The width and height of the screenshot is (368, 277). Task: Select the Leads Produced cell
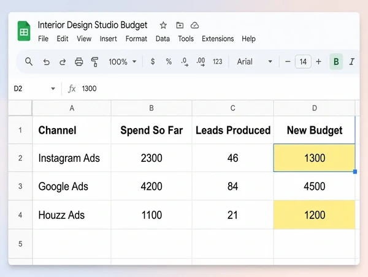click(232, 130)
